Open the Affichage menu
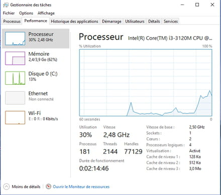221x195 pixels. point(46,13)
